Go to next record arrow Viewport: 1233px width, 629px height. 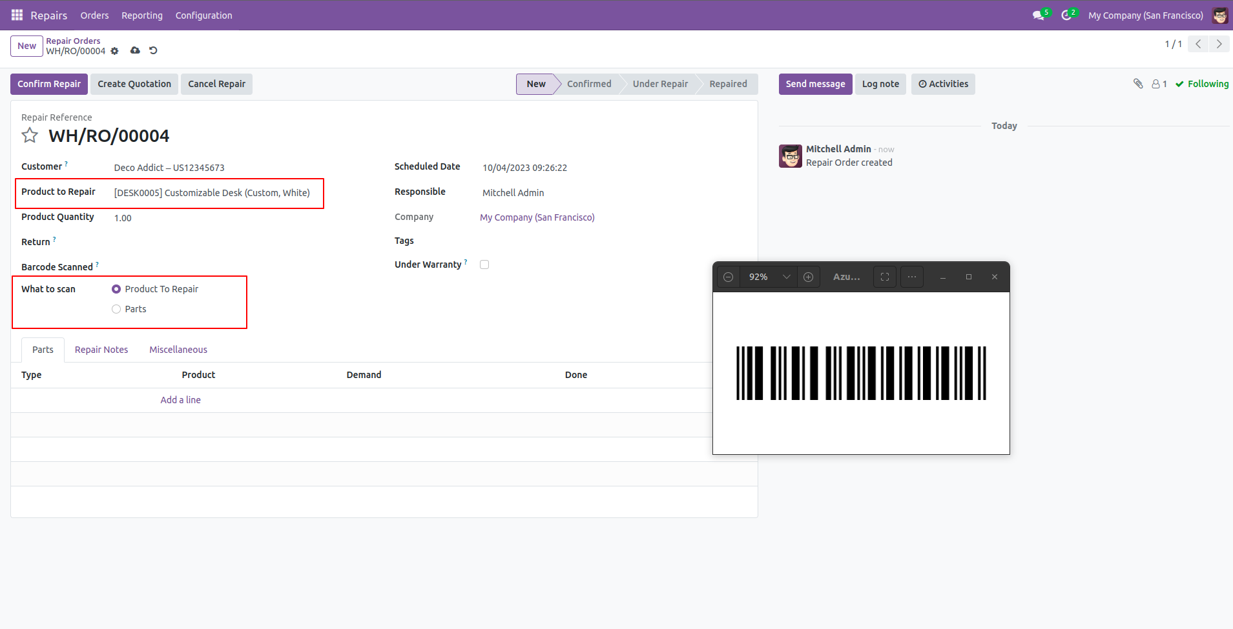(1219, 44)
